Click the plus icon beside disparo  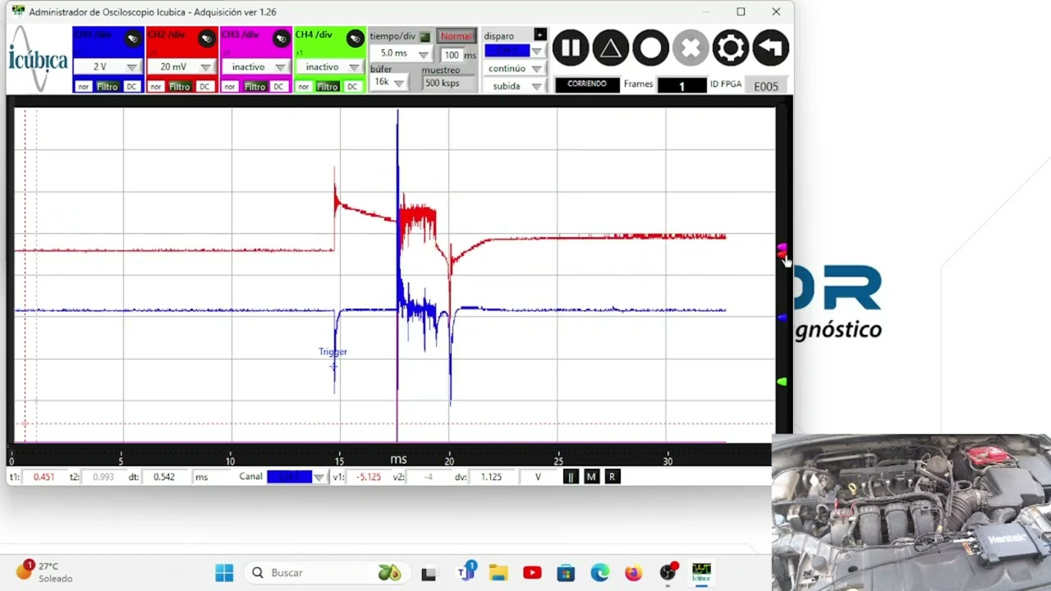(x=539, y=34)
